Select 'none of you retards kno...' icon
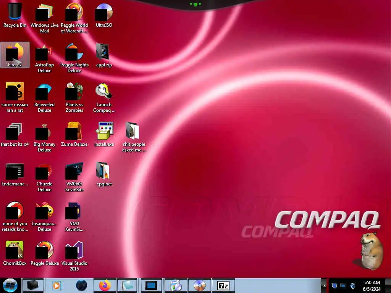391x293 pixels. (x=15, y=217)
